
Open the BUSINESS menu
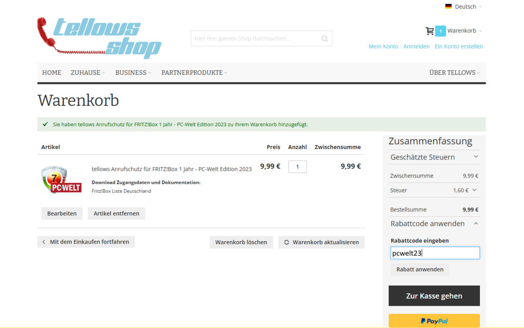click(x=133, y=73)
